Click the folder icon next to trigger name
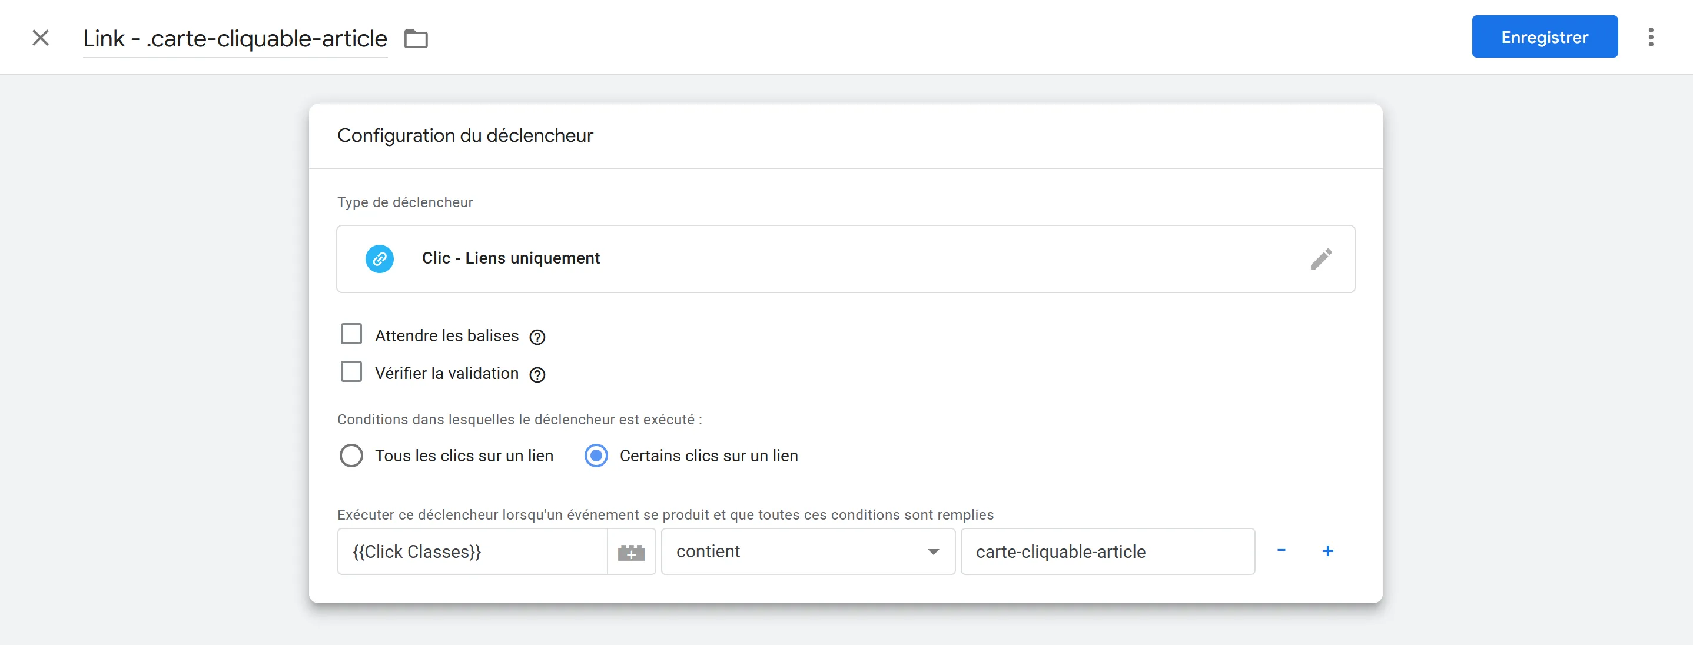 [x=416, y=39]
